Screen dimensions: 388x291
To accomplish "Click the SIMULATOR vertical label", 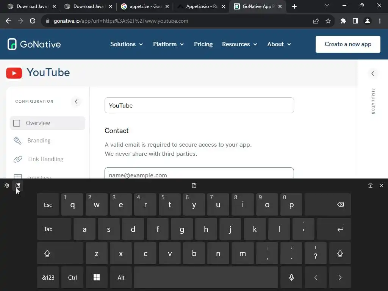I will point(373,101).
